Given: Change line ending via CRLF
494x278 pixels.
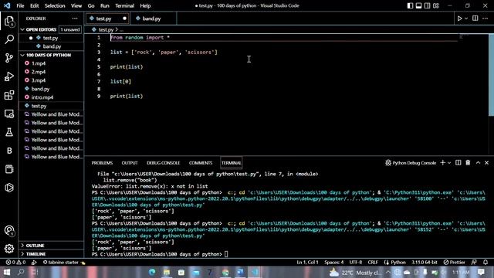Looking at the screenshot, I should pyautogui.click(x=373, y=263).
